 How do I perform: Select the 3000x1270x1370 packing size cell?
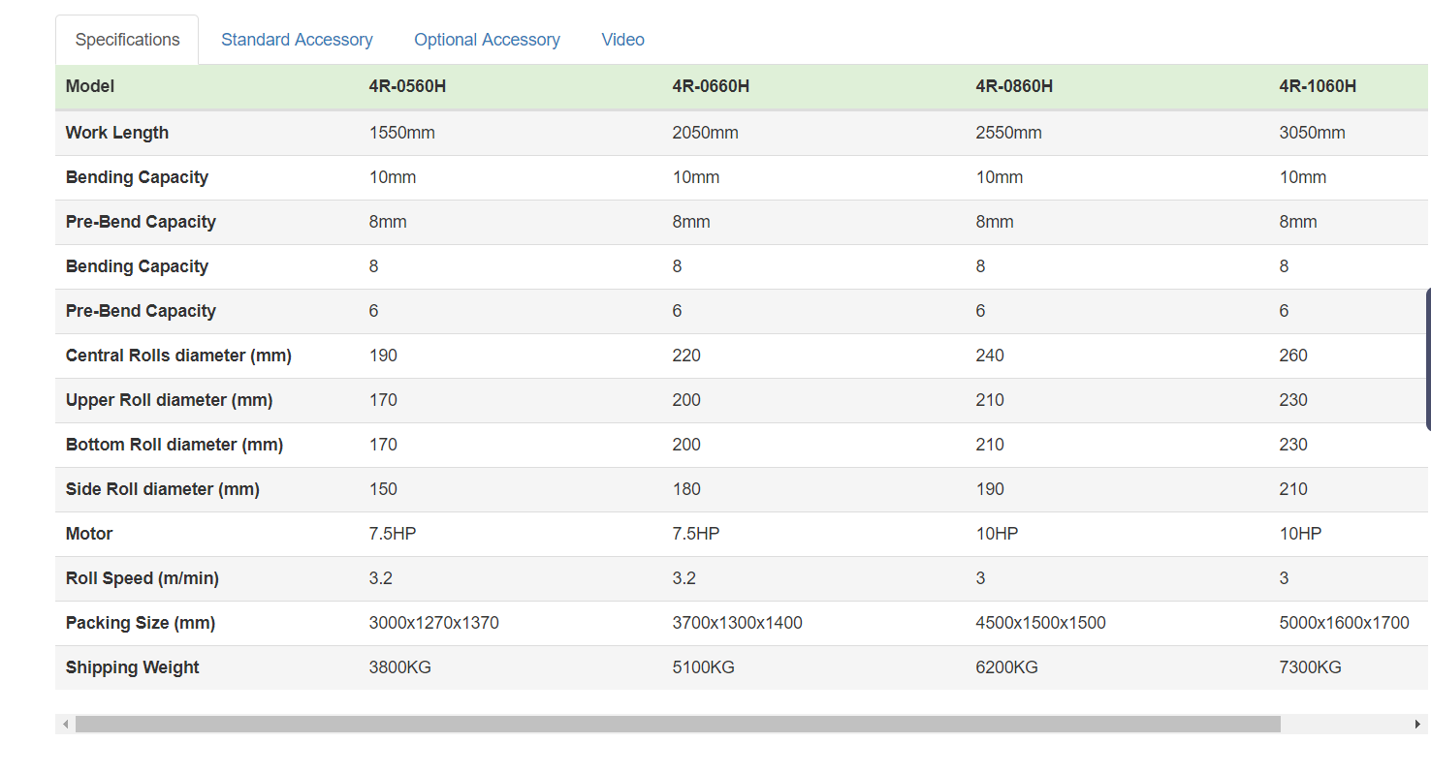(433, 623)
